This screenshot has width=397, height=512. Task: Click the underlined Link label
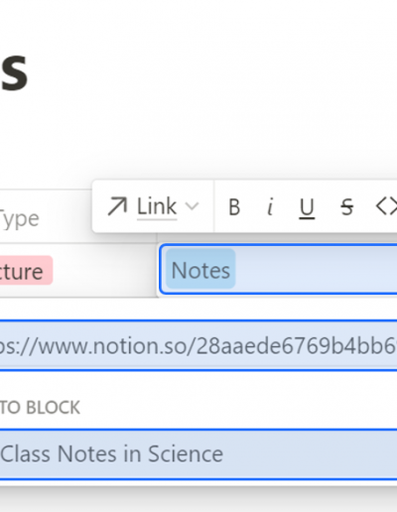point(157,207)
